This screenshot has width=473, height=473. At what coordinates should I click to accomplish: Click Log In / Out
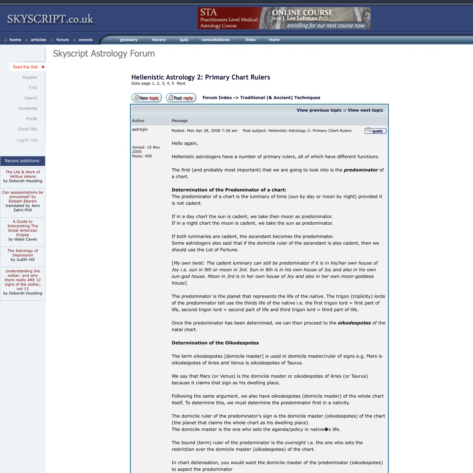pos(27,140)
